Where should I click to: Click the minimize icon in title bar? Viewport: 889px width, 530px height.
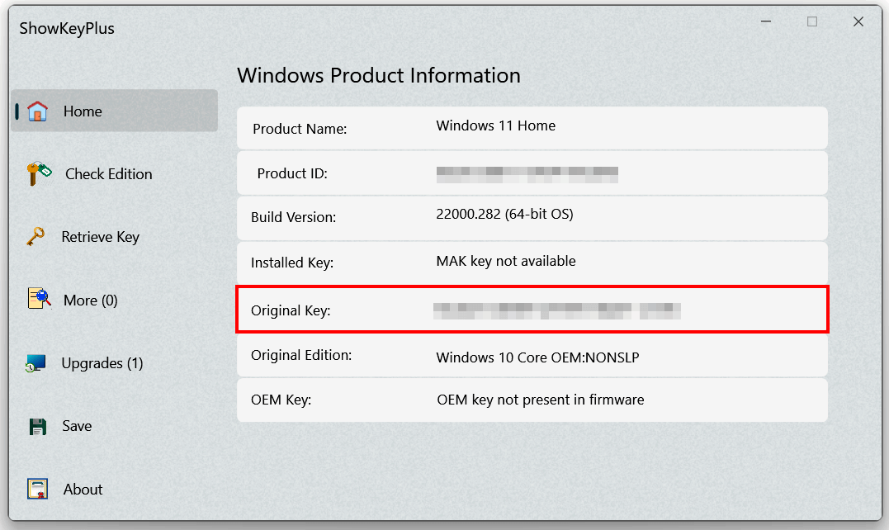point(765,21)
